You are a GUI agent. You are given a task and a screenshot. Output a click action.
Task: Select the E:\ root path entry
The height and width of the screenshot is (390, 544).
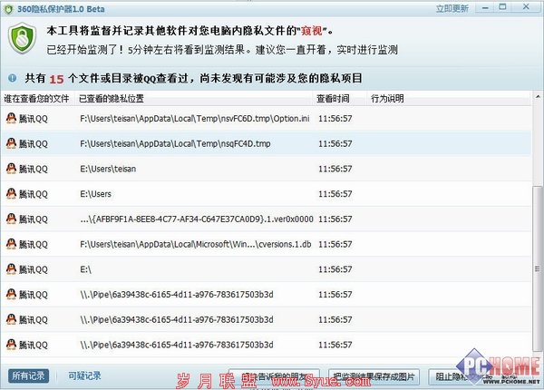(85, 269)
